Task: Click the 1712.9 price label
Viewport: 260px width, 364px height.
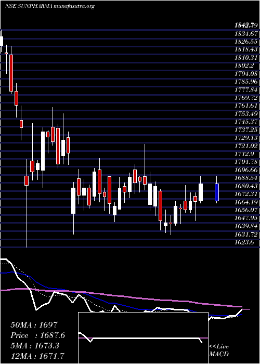Action: pyautogui.click(x=244, y=154)
